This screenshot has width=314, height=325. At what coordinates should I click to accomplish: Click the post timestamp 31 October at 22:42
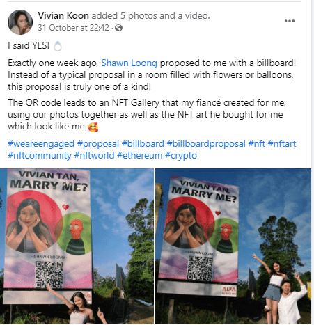(x=73, y=28)
